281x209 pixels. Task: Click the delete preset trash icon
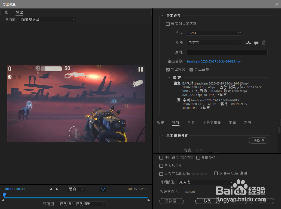pos(264,43)
